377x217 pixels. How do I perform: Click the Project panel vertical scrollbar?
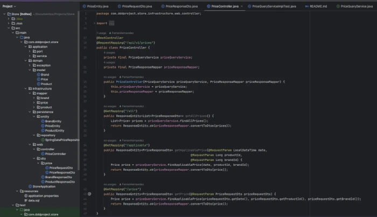click(x=79, y=92)
